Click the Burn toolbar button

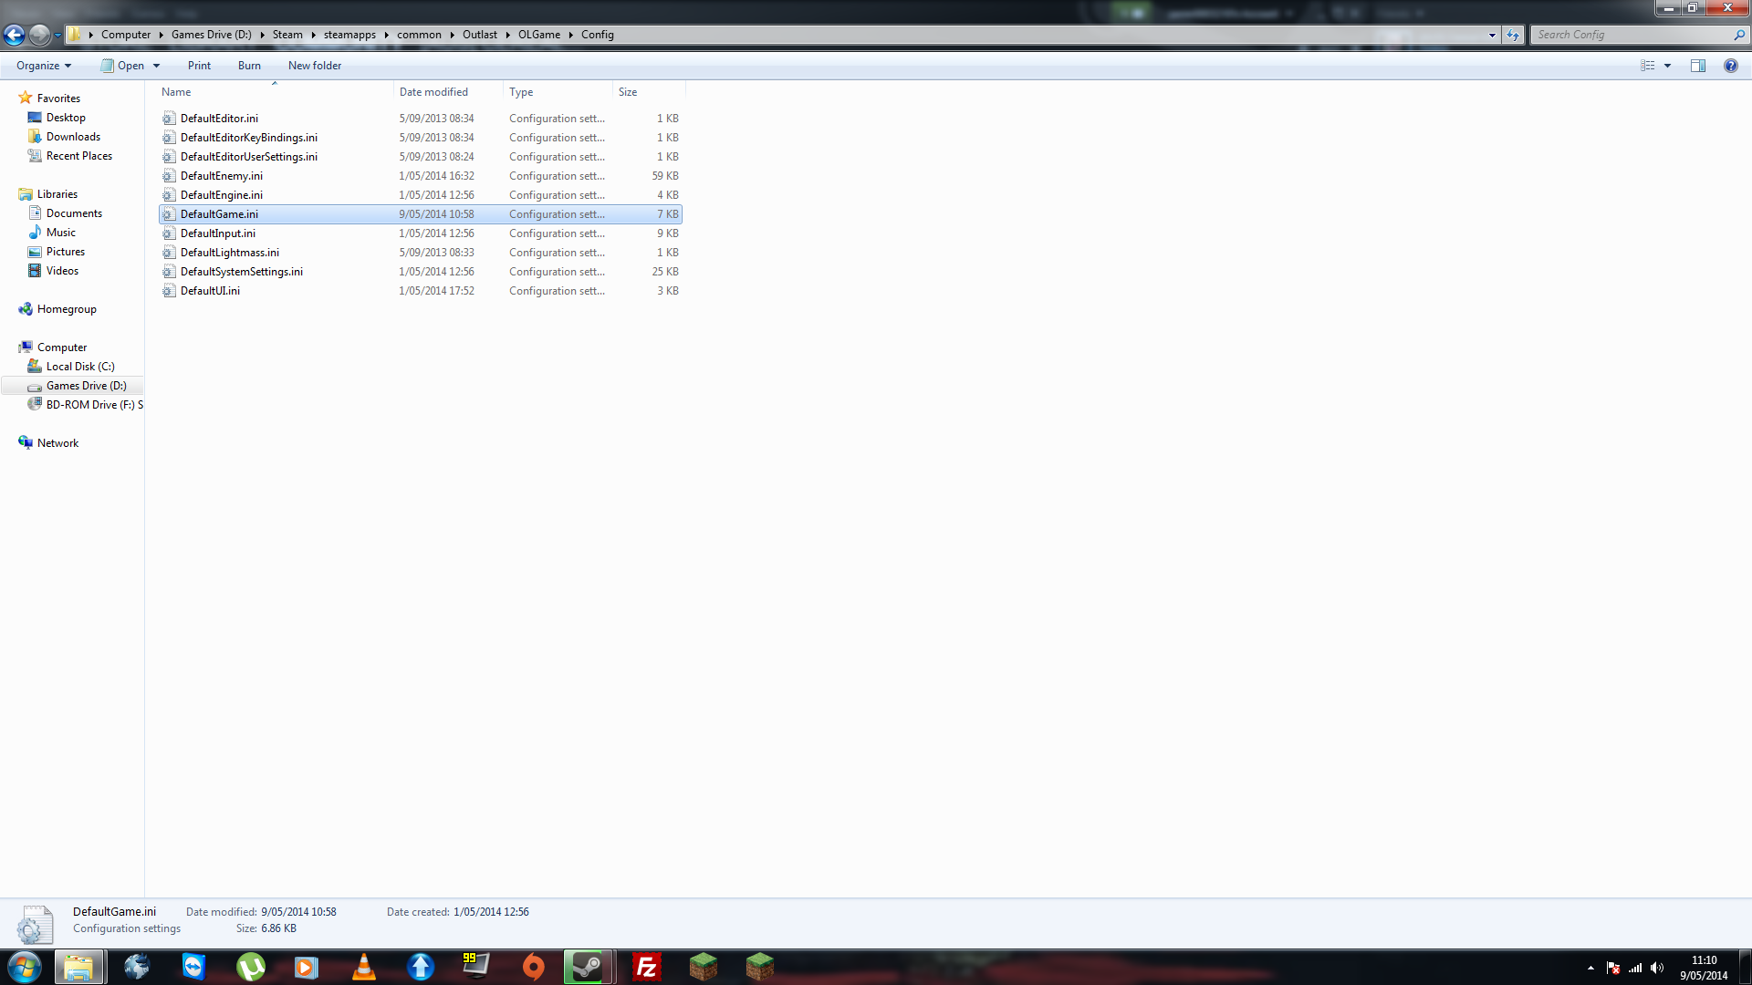click(x=249, y=66)
